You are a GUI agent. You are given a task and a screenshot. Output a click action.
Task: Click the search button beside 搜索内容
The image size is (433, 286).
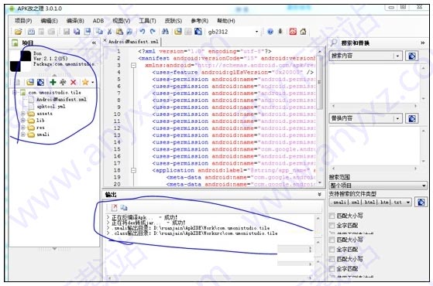pyautogui.click(x=412, y=56)
